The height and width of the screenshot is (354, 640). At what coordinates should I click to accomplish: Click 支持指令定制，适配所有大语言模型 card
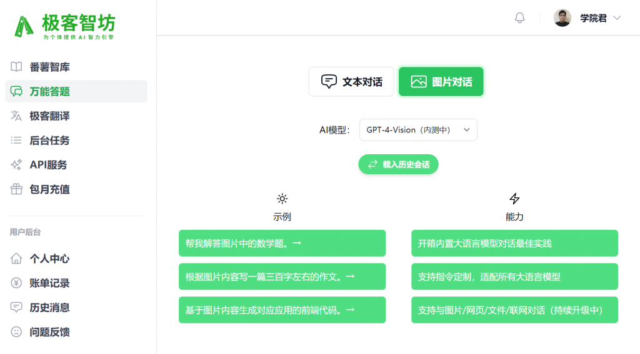point(514,277)
